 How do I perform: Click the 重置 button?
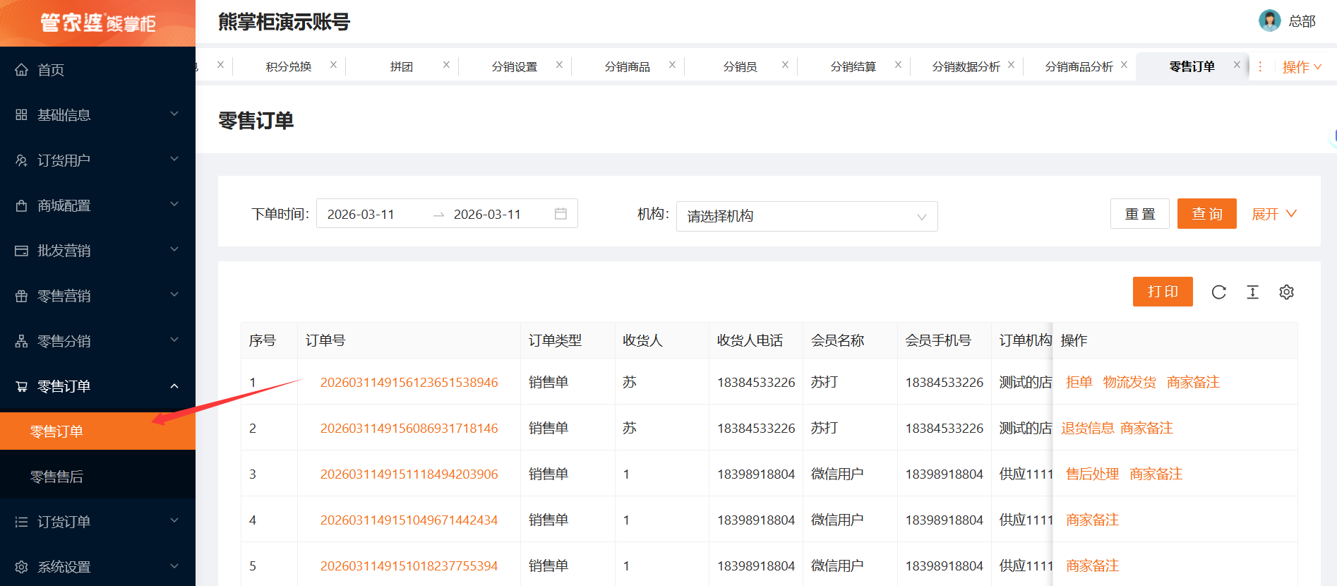(x=1139, y=214)
